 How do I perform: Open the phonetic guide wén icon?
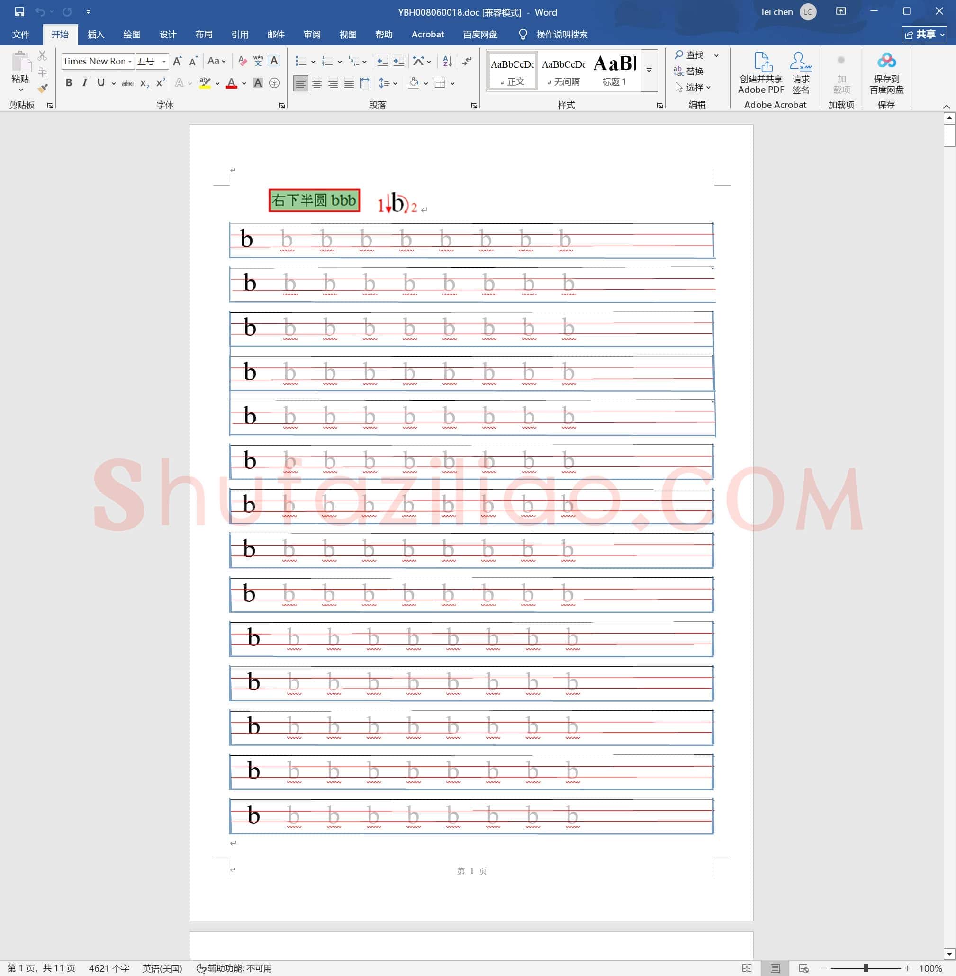258,61
